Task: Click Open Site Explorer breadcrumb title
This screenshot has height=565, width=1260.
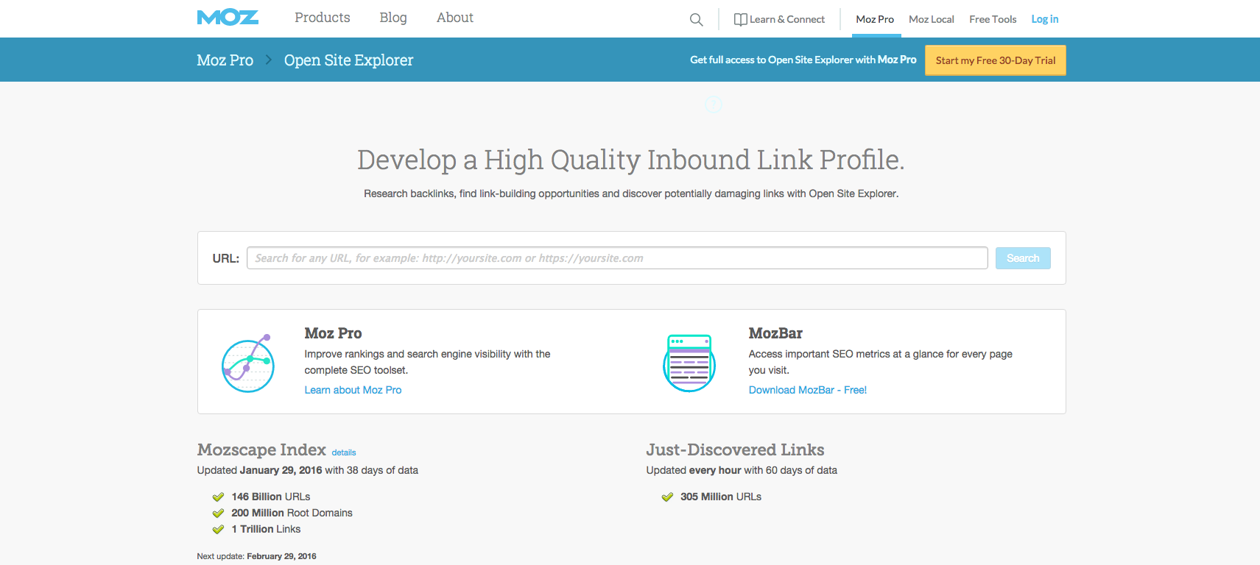Action: [348, 60]
